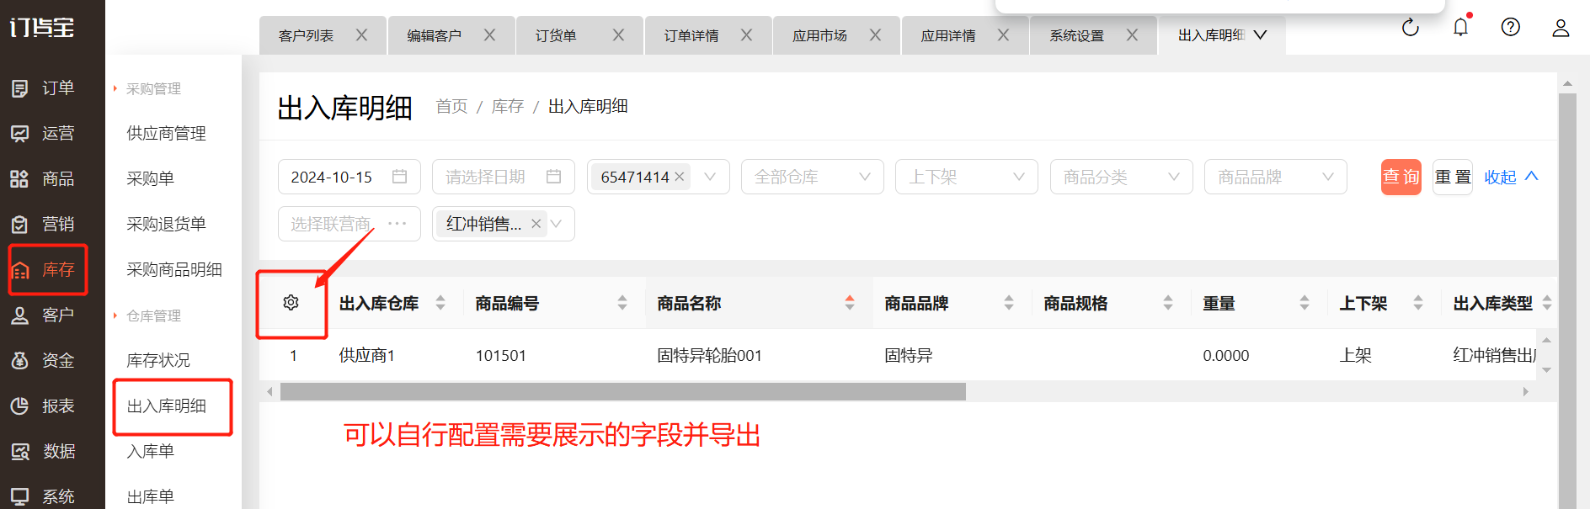This screenshot has height=509, width=1590.
Task: Switch to the 订单详情 tab
Action: coord(691,35)
